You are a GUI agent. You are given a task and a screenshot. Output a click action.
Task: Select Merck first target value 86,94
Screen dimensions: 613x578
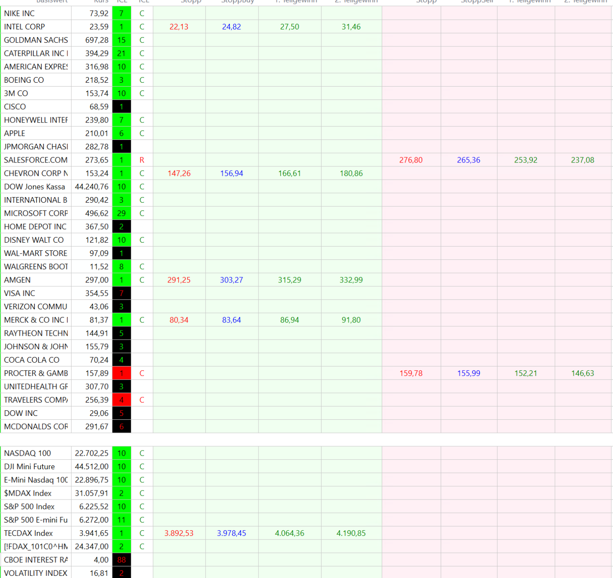(x=289, y=320)
